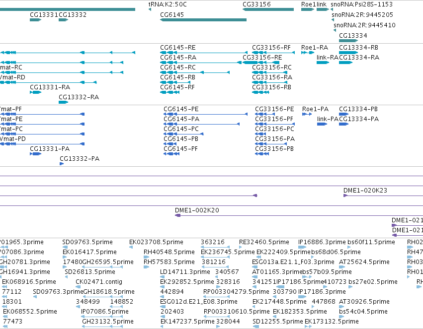Select the link-PA protein label
423x329 pixels.
(328, 119)
